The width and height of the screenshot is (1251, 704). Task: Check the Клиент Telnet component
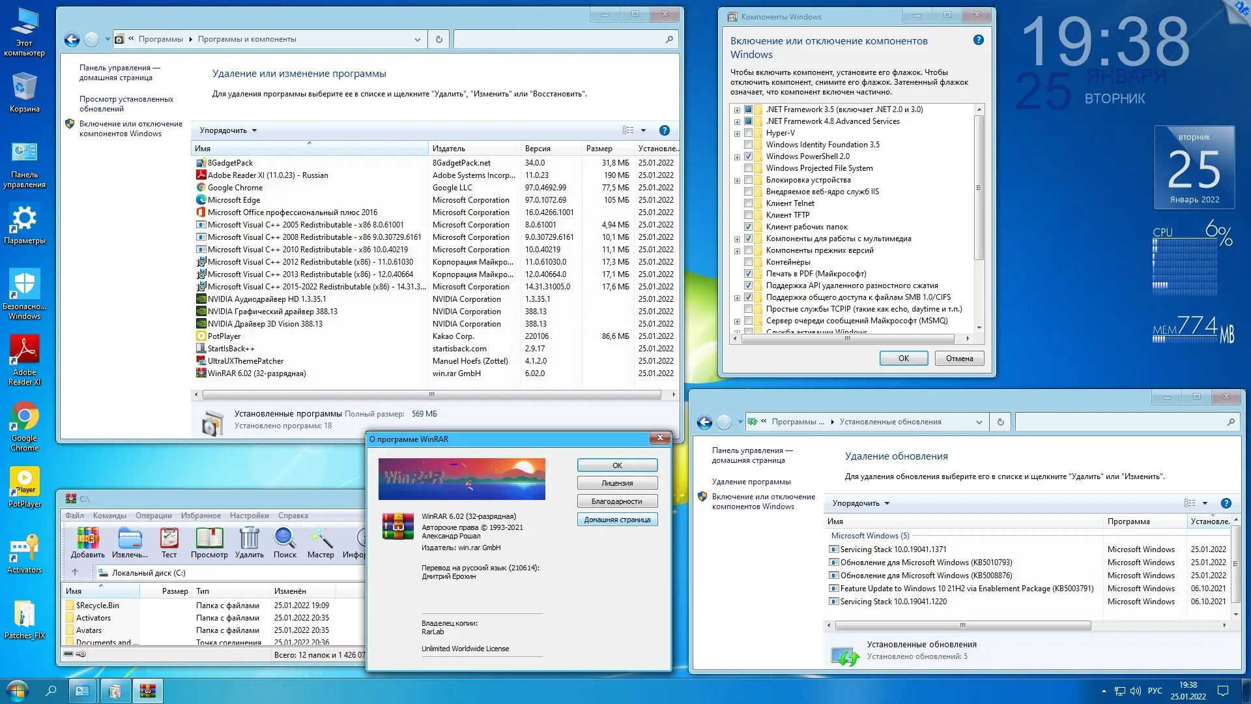pos(748,203)
